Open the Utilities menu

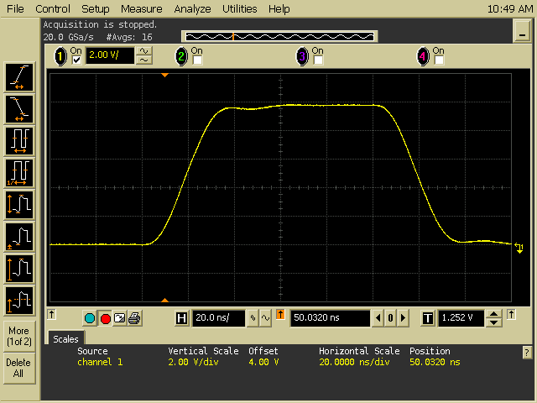coord(240,8)
